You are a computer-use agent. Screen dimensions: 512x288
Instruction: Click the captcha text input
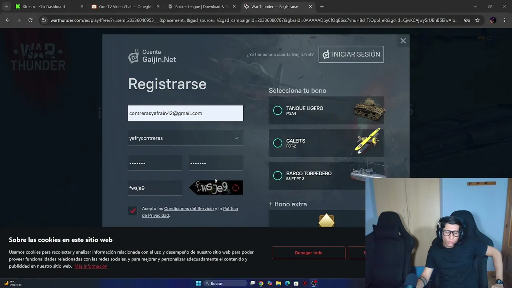coord(155,188)
